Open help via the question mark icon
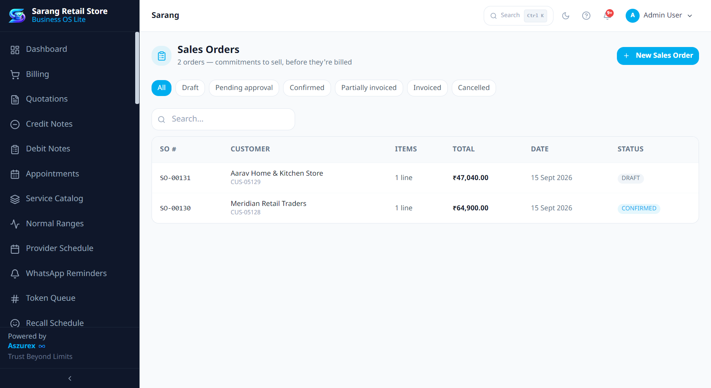Image resolution: width=711 pixels, height=388 pixels. pyautogui.click(x=586, y=16)
